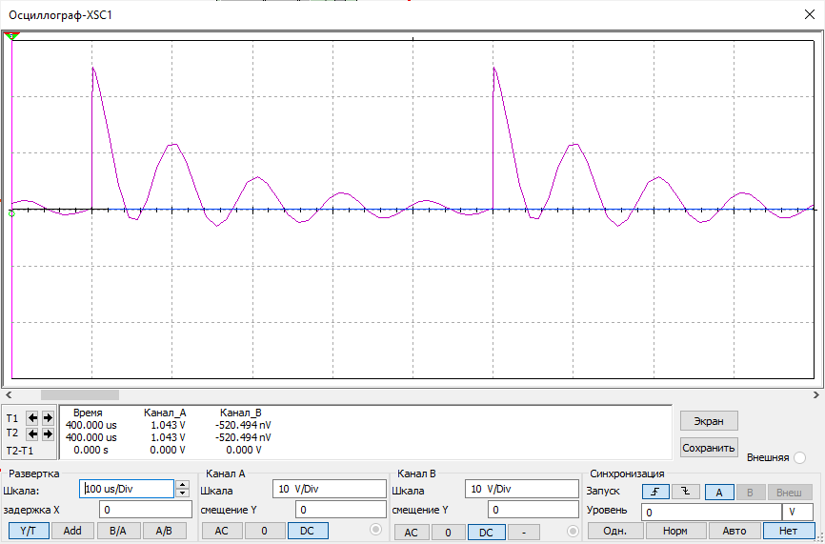Select falling edge trigger icon

pos(685,492)
